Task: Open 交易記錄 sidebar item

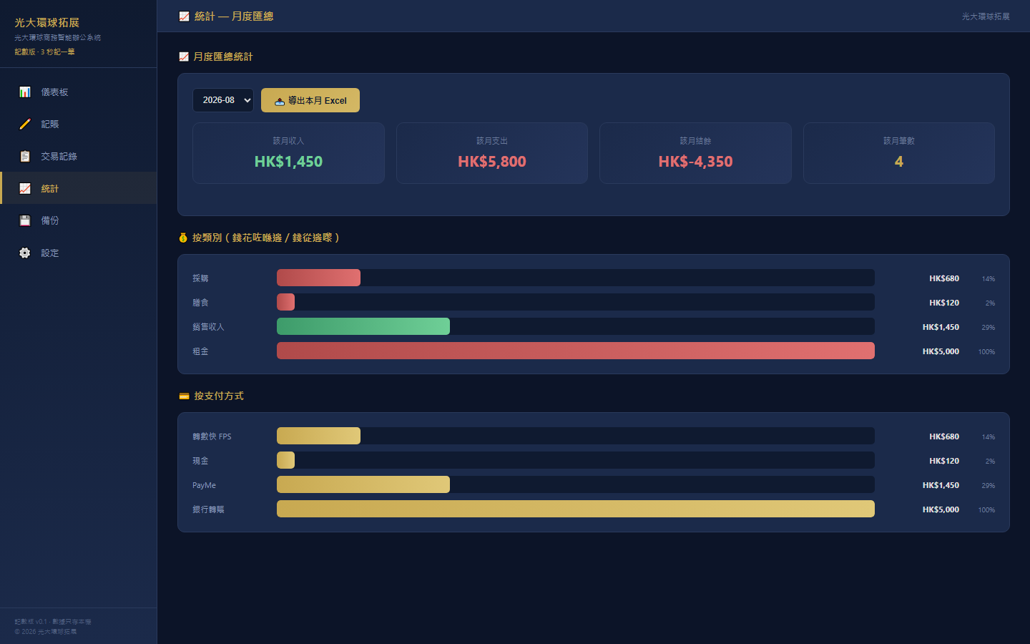Action: point(79,156)
